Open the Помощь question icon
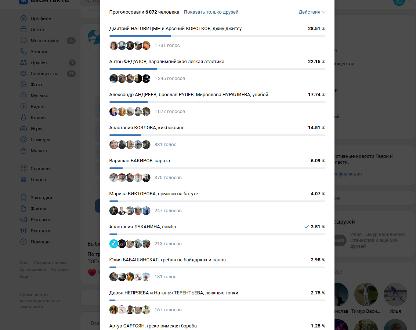This screenshot has width=416, height=330. tap(23, 242)
